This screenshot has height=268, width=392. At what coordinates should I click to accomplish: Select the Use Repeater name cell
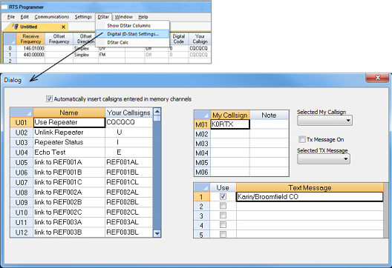pos(69,122)
